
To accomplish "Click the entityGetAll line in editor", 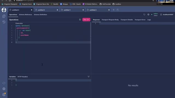I will click(23, 28).
